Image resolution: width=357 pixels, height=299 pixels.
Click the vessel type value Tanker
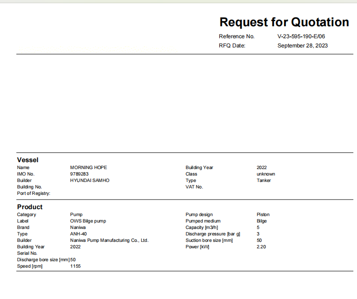pyautogui.click(x=264, y=181)
